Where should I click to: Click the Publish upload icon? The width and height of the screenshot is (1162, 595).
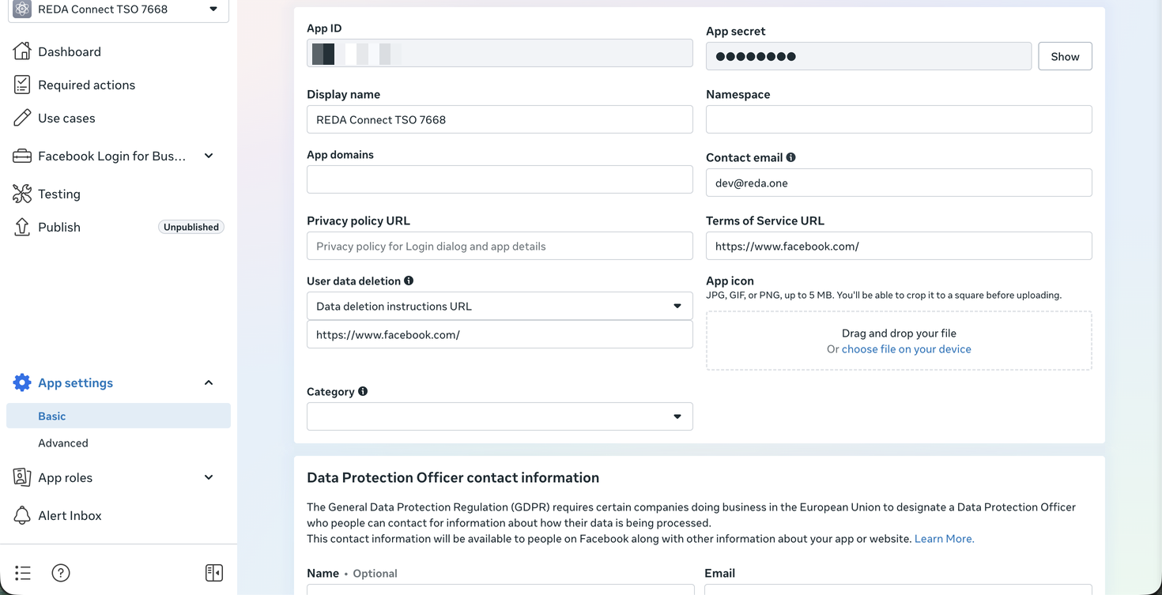click(x=22, y=227)
